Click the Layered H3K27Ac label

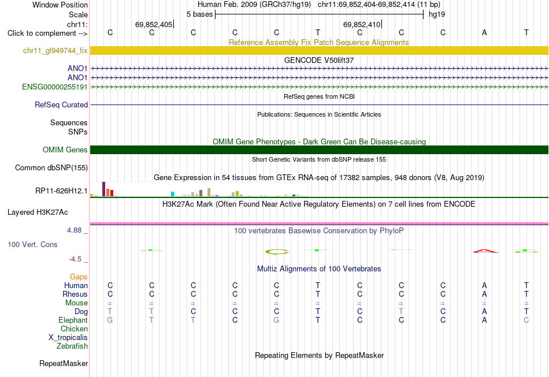(38, 212)
